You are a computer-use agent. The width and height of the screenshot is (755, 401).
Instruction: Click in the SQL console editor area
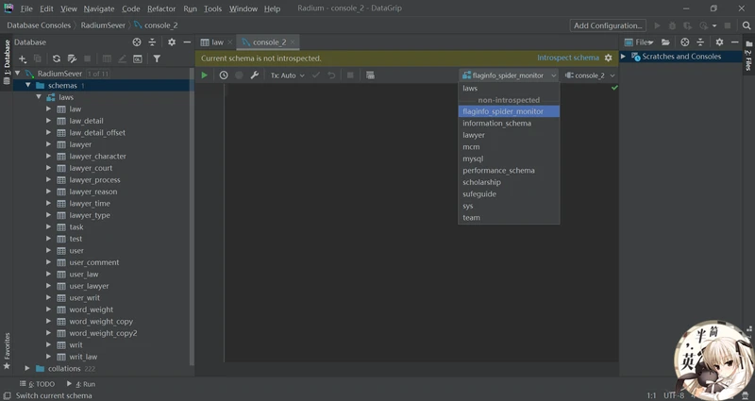(x=421, y=223)
